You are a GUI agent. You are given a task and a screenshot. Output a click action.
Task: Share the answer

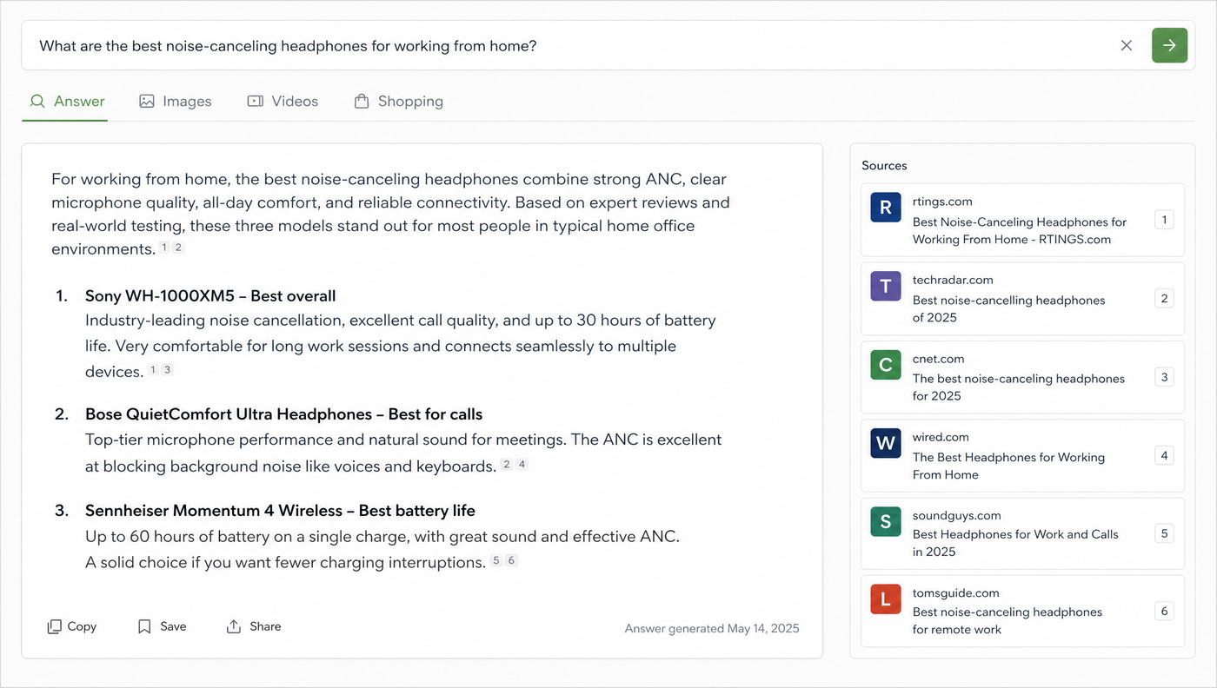[254, 626]
